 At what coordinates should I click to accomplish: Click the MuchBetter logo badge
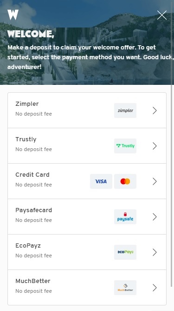pos(125,288)
